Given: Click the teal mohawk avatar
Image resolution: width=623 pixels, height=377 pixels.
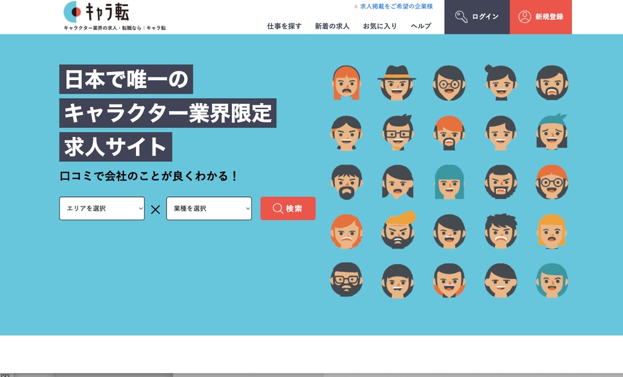Looking at the screenshot, I should click(551, 132).
